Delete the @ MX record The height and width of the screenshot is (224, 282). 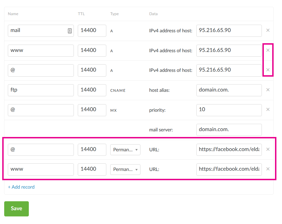268,109
